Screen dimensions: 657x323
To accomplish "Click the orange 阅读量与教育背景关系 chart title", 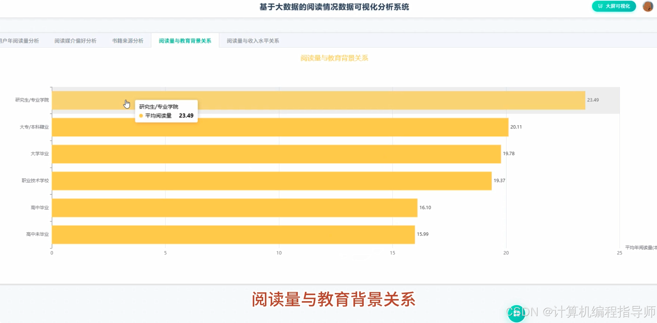I will click(334, 58).
